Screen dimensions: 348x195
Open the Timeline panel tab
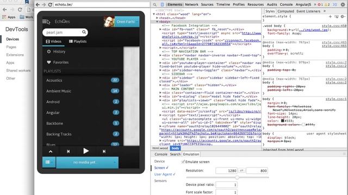[x=223, y=4]
